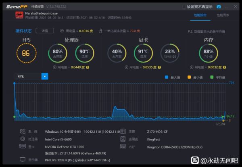The height and width of the screenshot is (167, 242).
Task: Click the processor power help question mark
Action: click(x=88, y=67)
